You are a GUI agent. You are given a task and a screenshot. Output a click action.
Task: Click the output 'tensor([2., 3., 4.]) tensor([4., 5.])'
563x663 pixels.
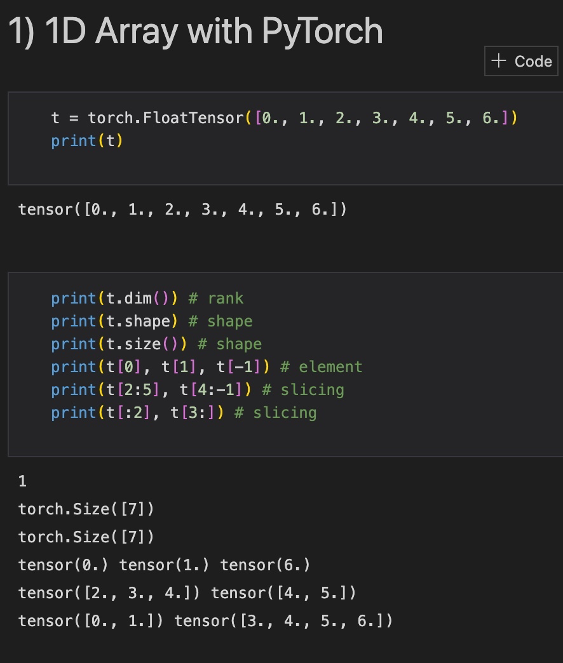click(x=187, y=593)
